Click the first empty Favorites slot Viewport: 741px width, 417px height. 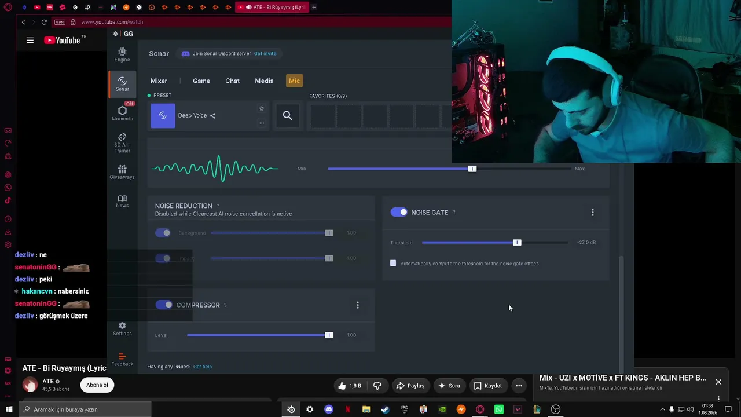tap(322, 116)
